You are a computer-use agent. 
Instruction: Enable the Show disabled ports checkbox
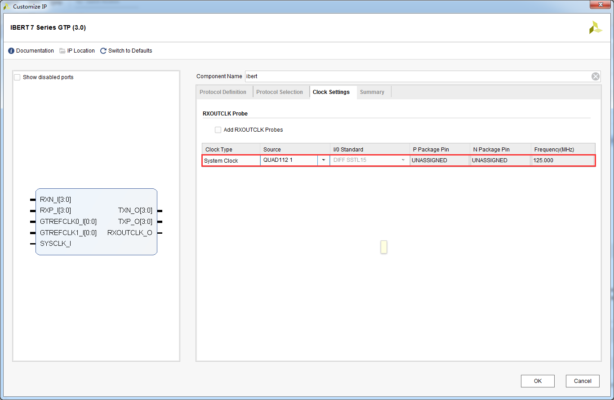coord(17,77)
